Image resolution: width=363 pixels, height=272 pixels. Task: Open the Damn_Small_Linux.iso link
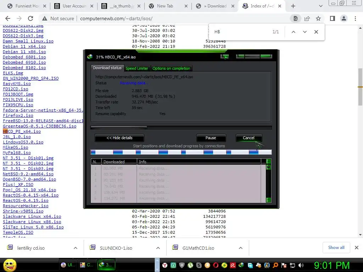pos(28,41)
